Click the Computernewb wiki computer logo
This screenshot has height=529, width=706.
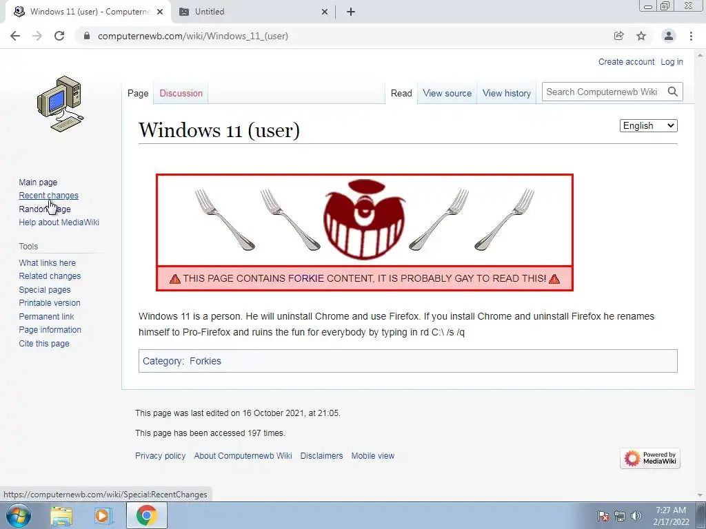point(61,104)
